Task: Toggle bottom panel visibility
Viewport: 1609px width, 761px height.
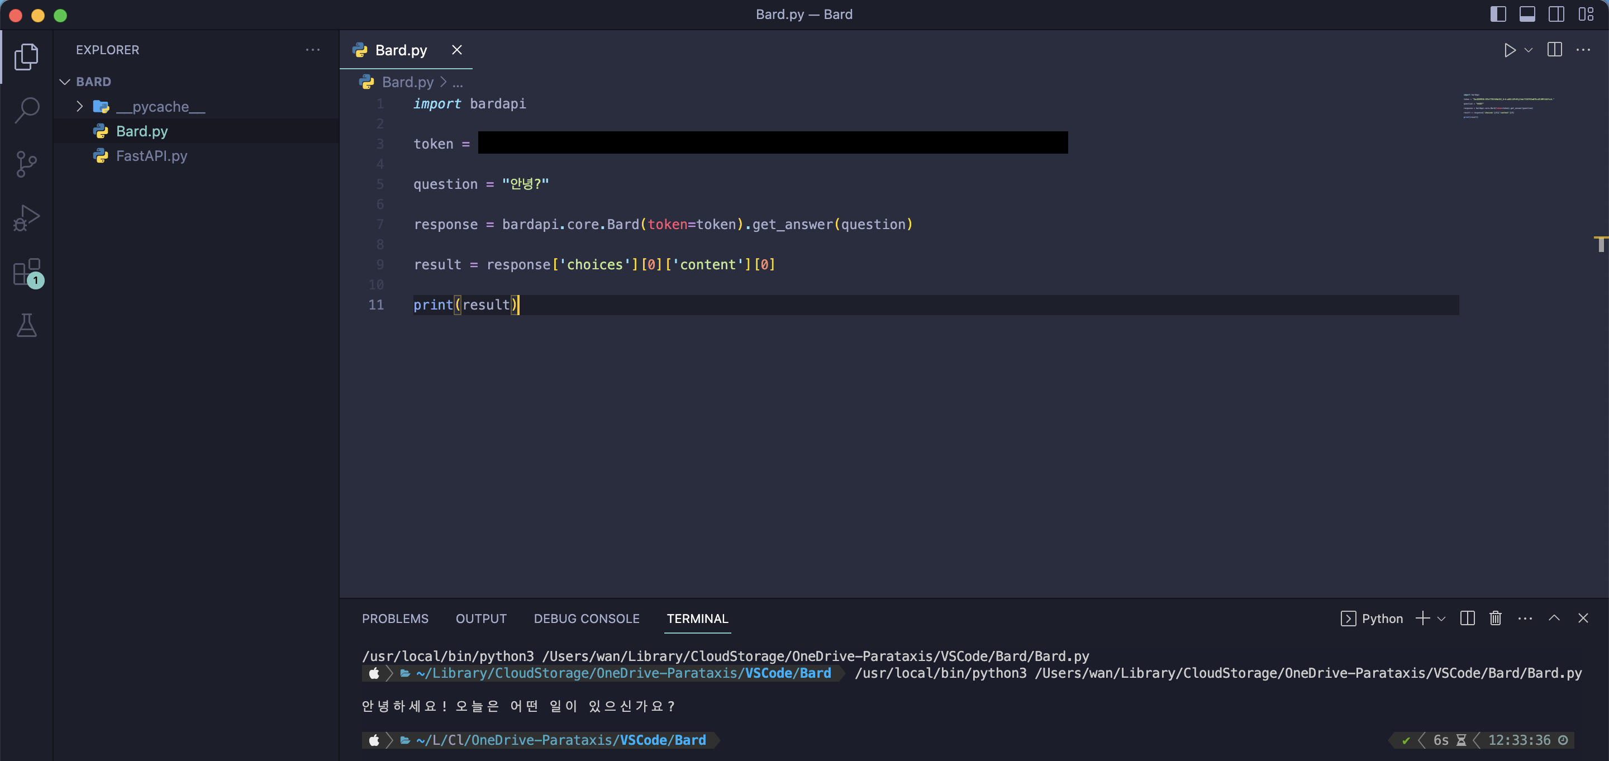Action: (1527, 15)
